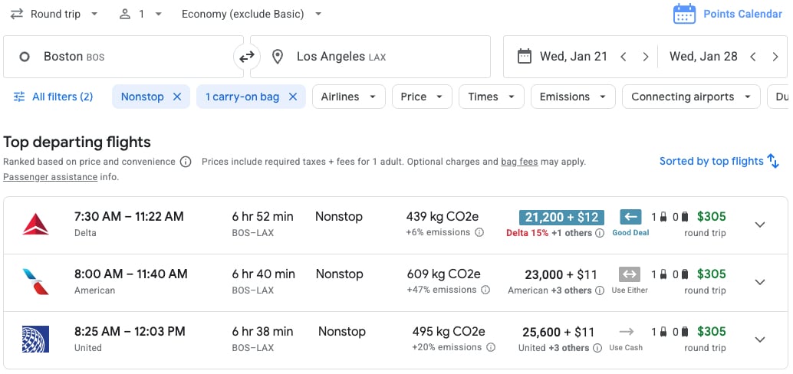
Task: Open emissions info for Delta +6% emissions
Action: pyautogui.click(x=479, y=232)
